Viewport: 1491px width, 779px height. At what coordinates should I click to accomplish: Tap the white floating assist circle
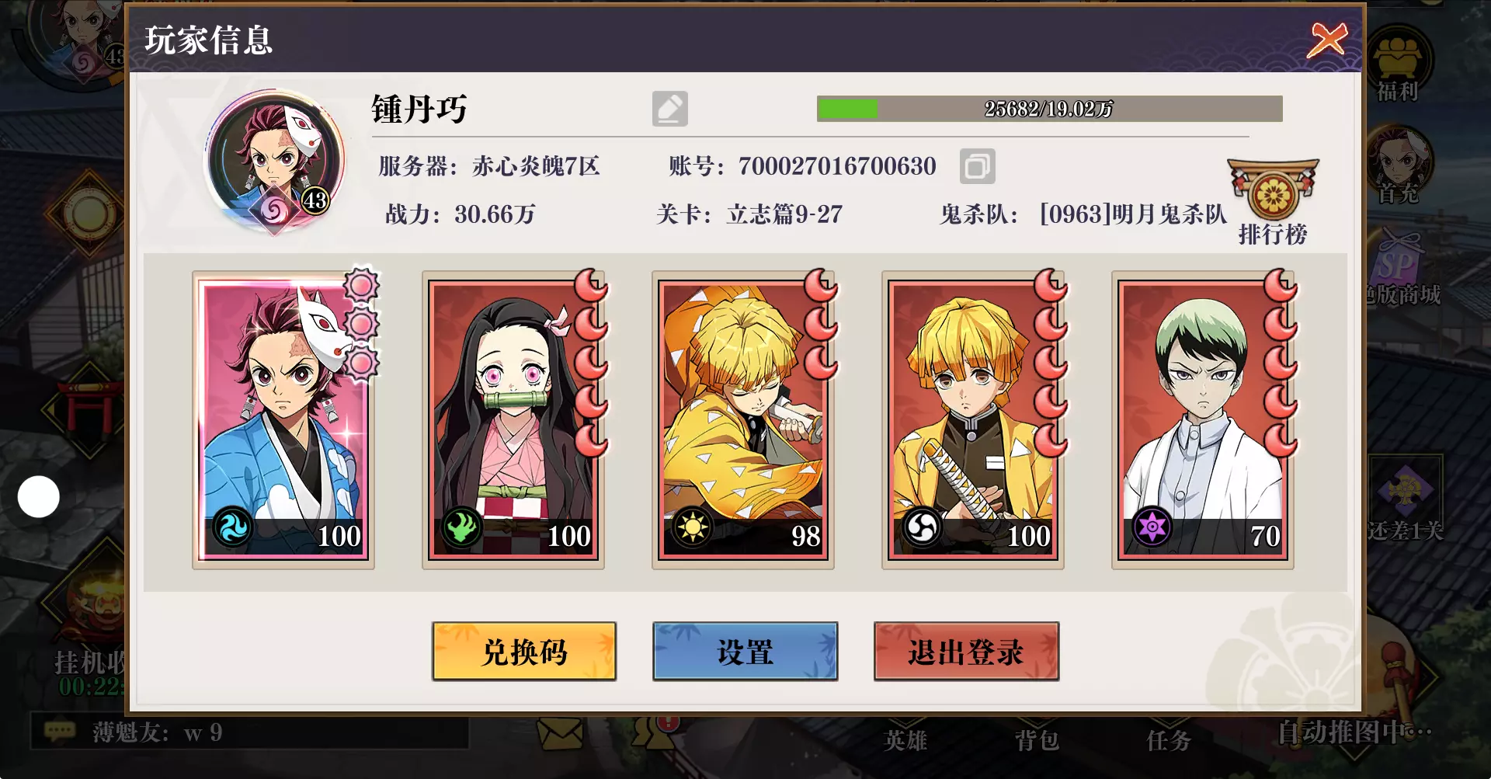tap(39, 497)
